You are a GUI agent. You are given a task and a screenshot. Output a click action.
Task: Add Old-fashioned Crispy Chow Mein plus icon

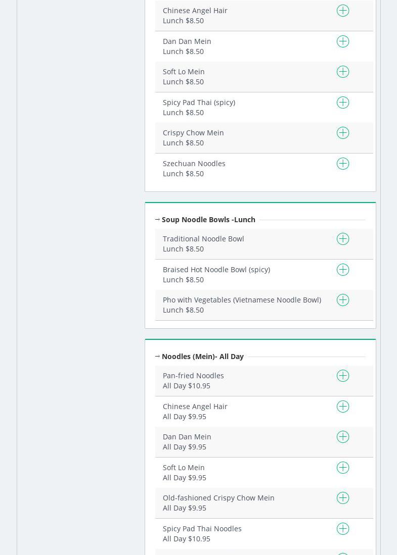[343, 498]
